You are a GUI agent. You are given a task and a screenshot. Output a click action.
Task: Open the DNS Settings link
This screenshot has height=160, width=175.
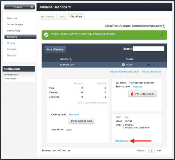click(121, 141)
